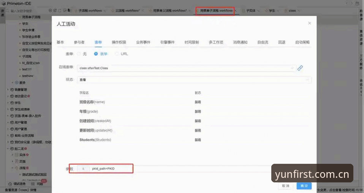The height and width of the screenshot is (193, 364).
Task: Switch to the 参与者 tab
Action: point(79,42)
